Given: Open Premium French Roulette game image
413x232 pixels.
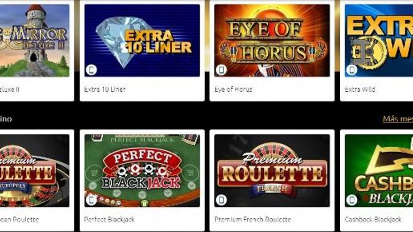Looking at the screenshot, I should [272, 171].
